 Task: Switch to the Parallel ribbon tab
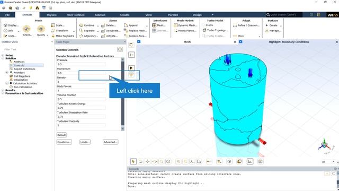(x=173, y=15)
